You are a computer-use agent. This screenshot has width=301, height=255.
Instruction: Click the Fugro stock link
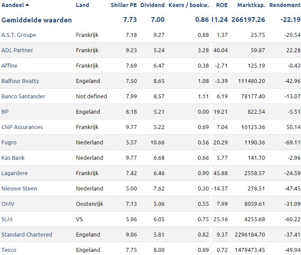coord(9,143)
